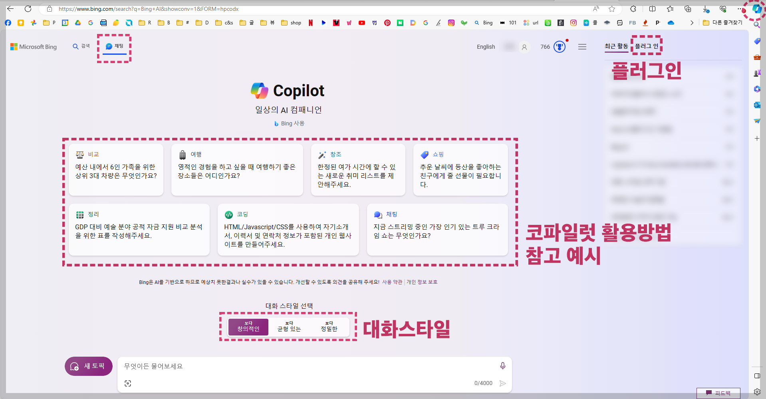Click the browser address bar URL
Viewport: 766px width, 399px height.
149,9
